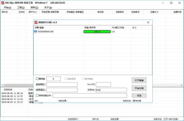Click the 共发现碎片 status bar entry
This screenshot has width=184, height=121.
[74, 119]
